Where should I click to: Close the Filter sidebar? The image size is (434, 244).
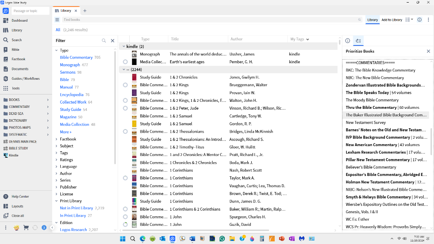point(113,41)
